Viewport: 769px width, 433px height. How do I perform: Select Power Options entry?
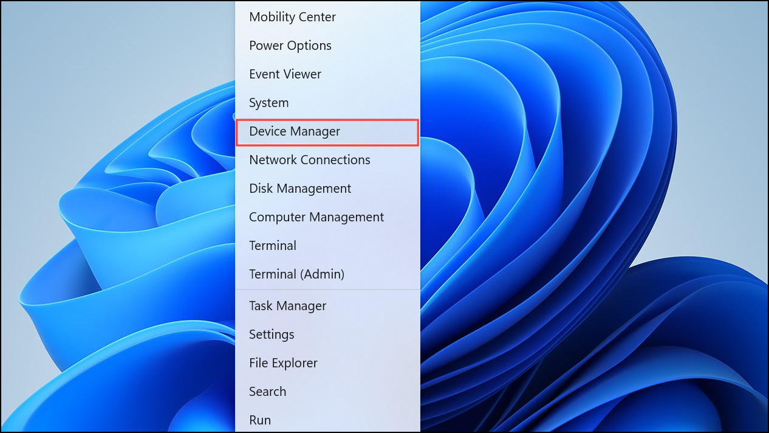tap(327, 46)
